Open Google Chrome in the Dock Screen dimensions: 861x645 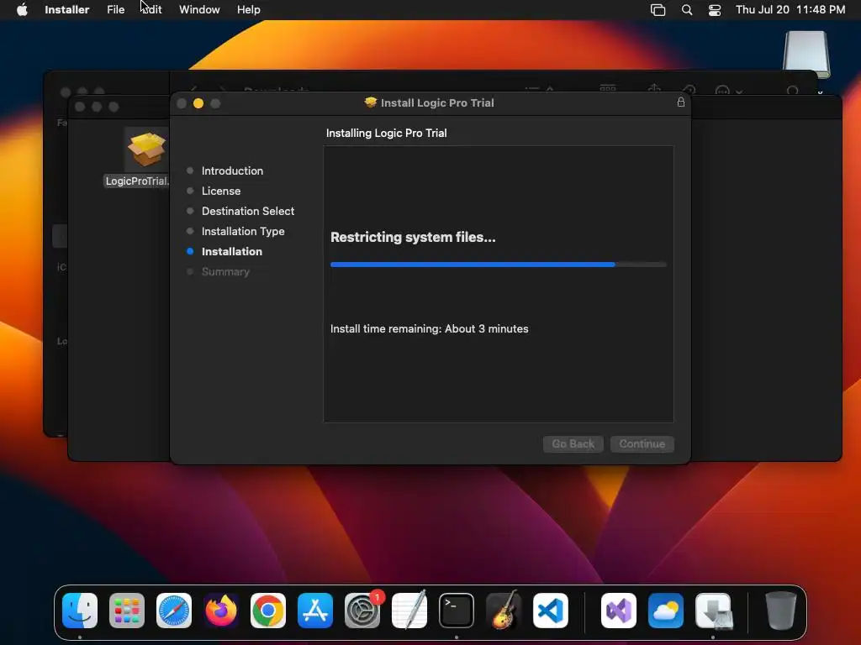click(x=268, y=611)
